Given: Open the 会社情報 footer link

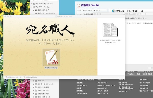Looking at the screenshot, I should (79, 83).
